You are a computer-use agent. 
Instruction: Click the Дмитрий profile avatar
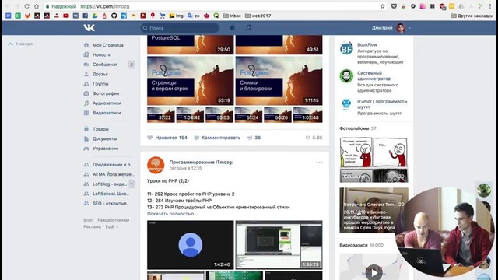(401, 28)
